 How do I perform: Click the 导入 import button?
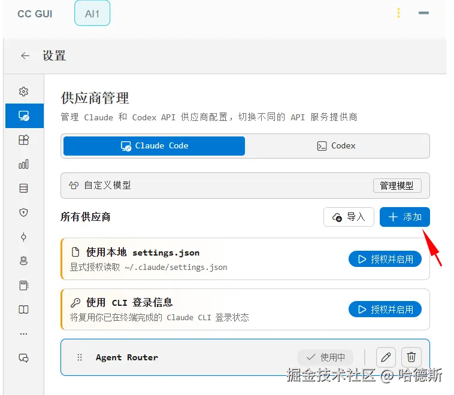click(x=349, y=217)
